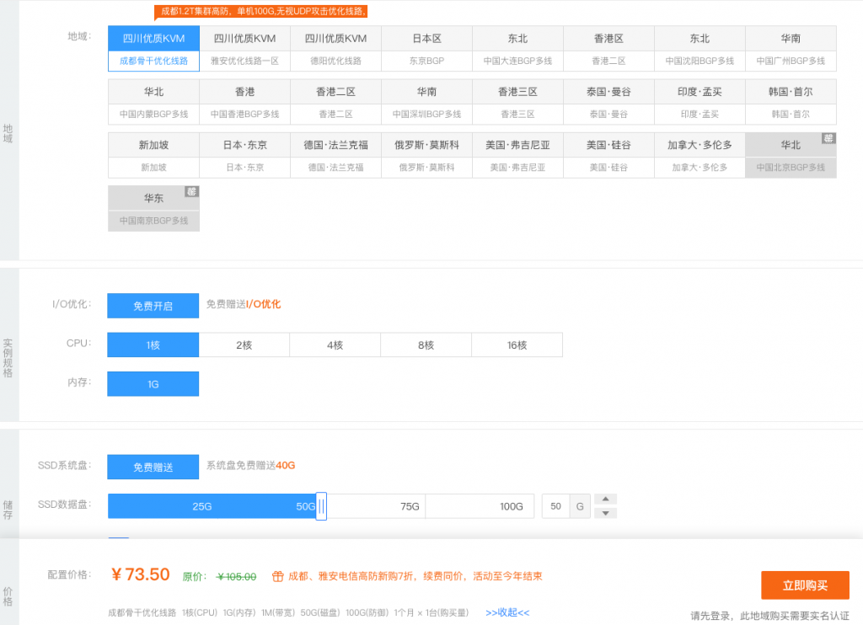Click the sold-out badge on 华东 南京 region
The height and width of the screenshot is (625, 863).
192,191
